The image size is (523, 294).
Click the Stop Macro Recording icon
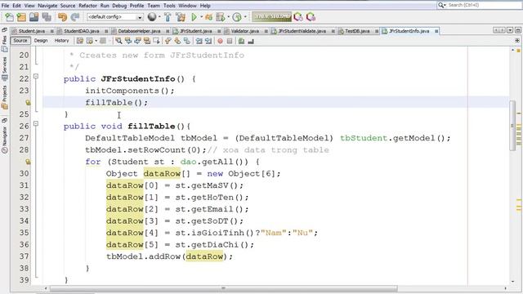pos(230,41)
